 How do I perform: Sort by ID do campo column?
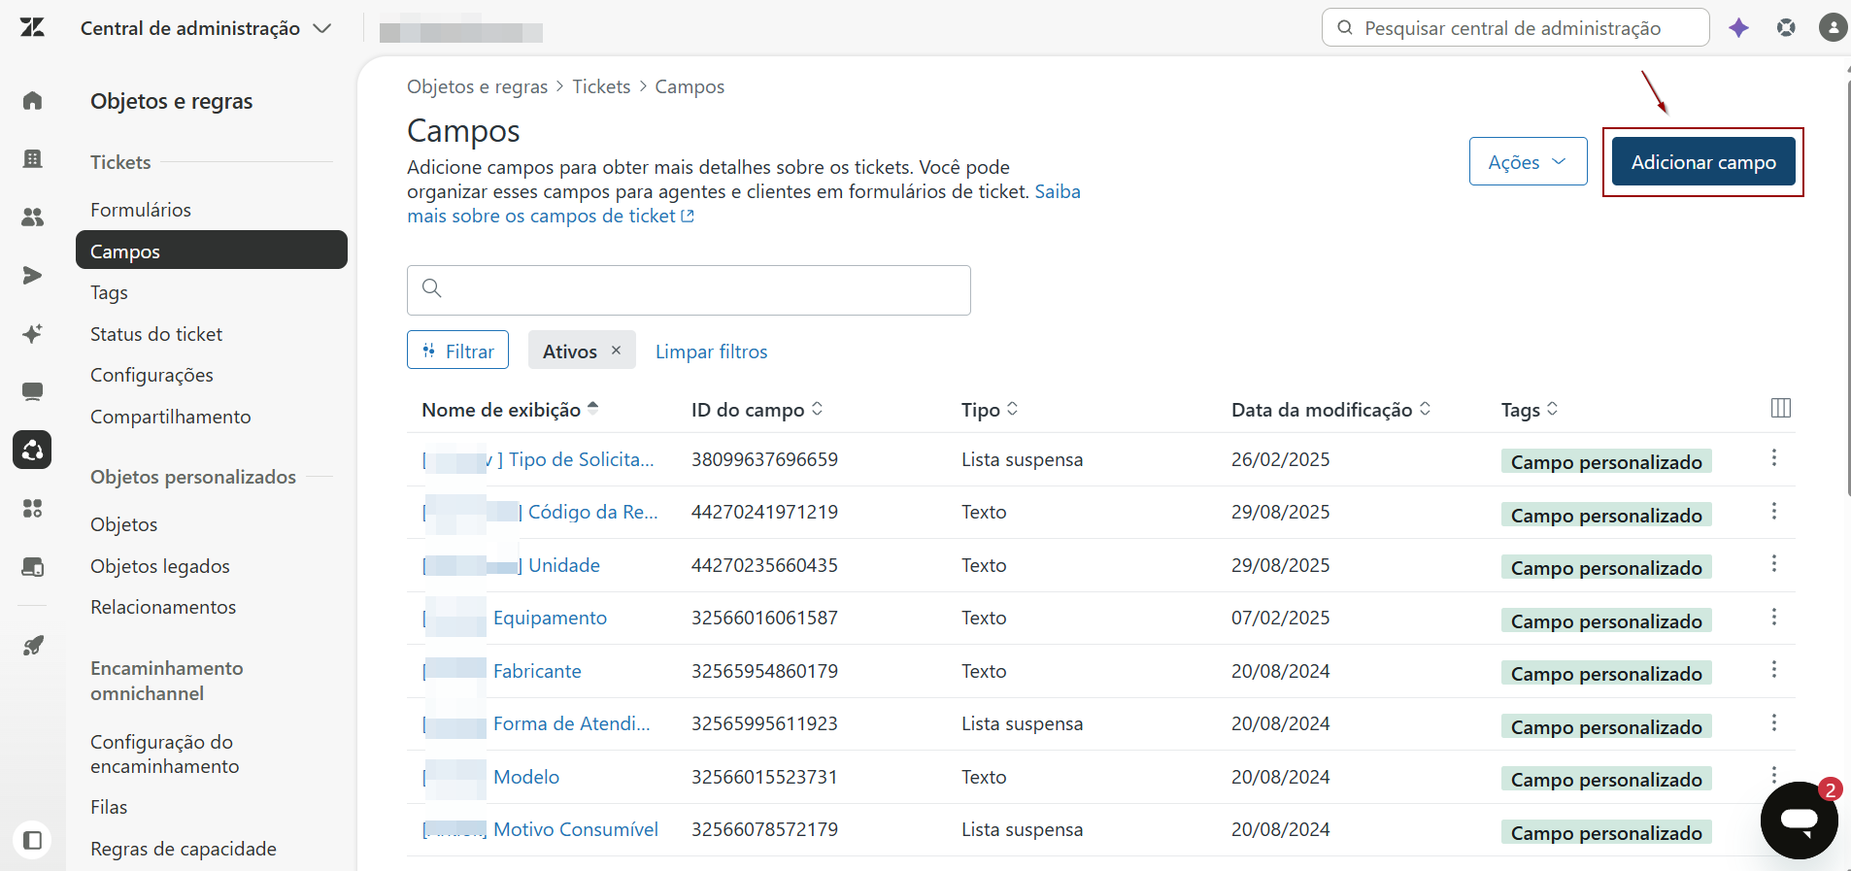click(x=757, y=410)
